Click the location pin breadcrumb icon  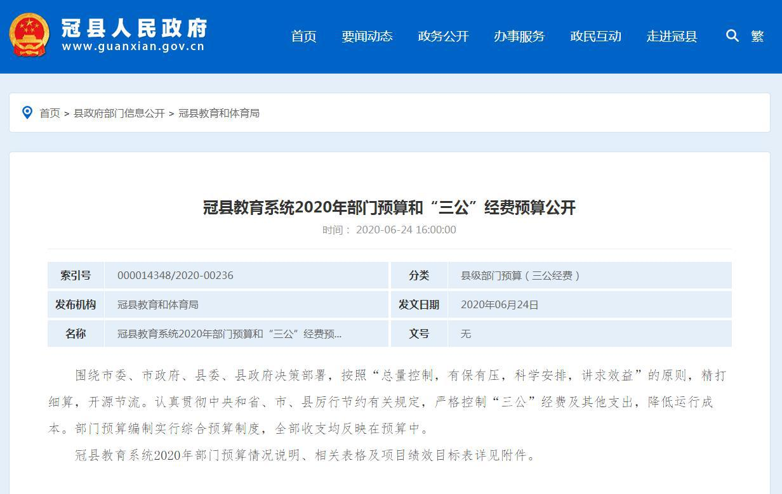point(27,113)
